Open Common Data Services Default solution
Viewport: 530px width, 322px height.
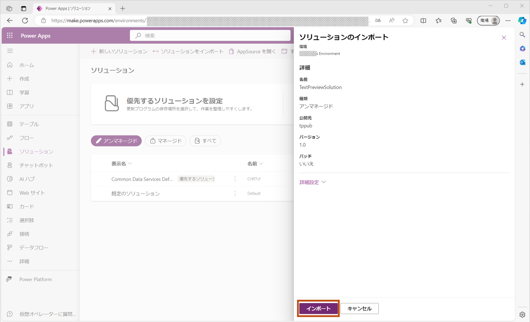coord(142,179)
